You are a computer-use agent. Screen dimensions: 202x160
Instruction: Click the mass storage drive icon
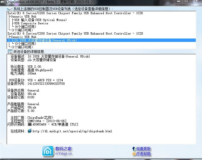(x=30, y=60)
